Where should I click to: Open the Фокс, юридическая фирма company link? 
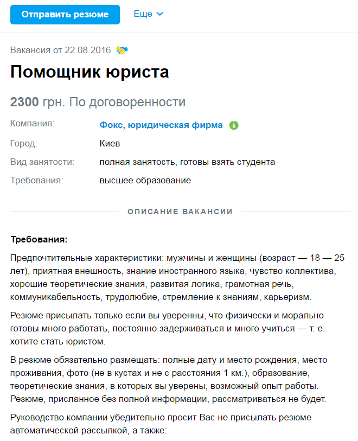point(161,125)
